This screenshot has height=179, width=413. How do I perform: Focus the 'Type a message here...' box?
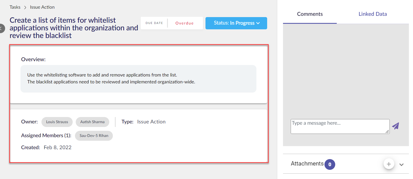click(x=340, y=126)
